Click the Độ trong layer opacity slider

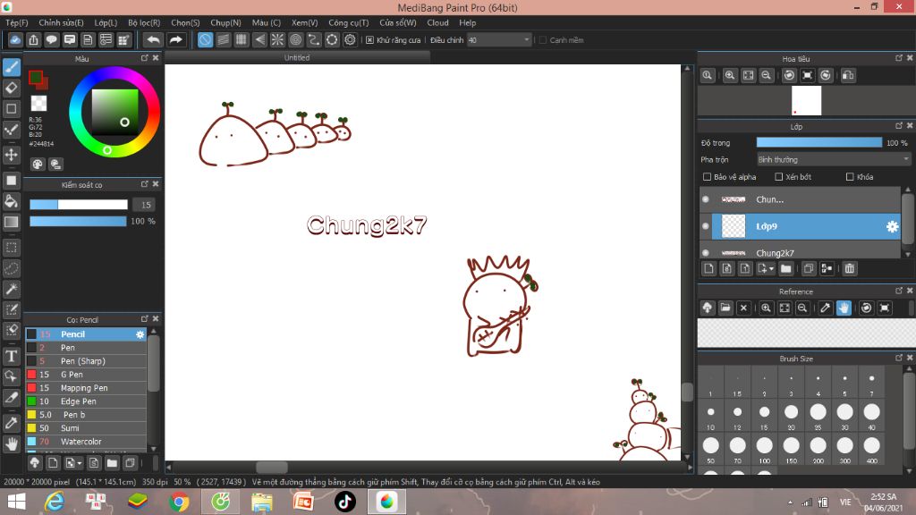819,142
